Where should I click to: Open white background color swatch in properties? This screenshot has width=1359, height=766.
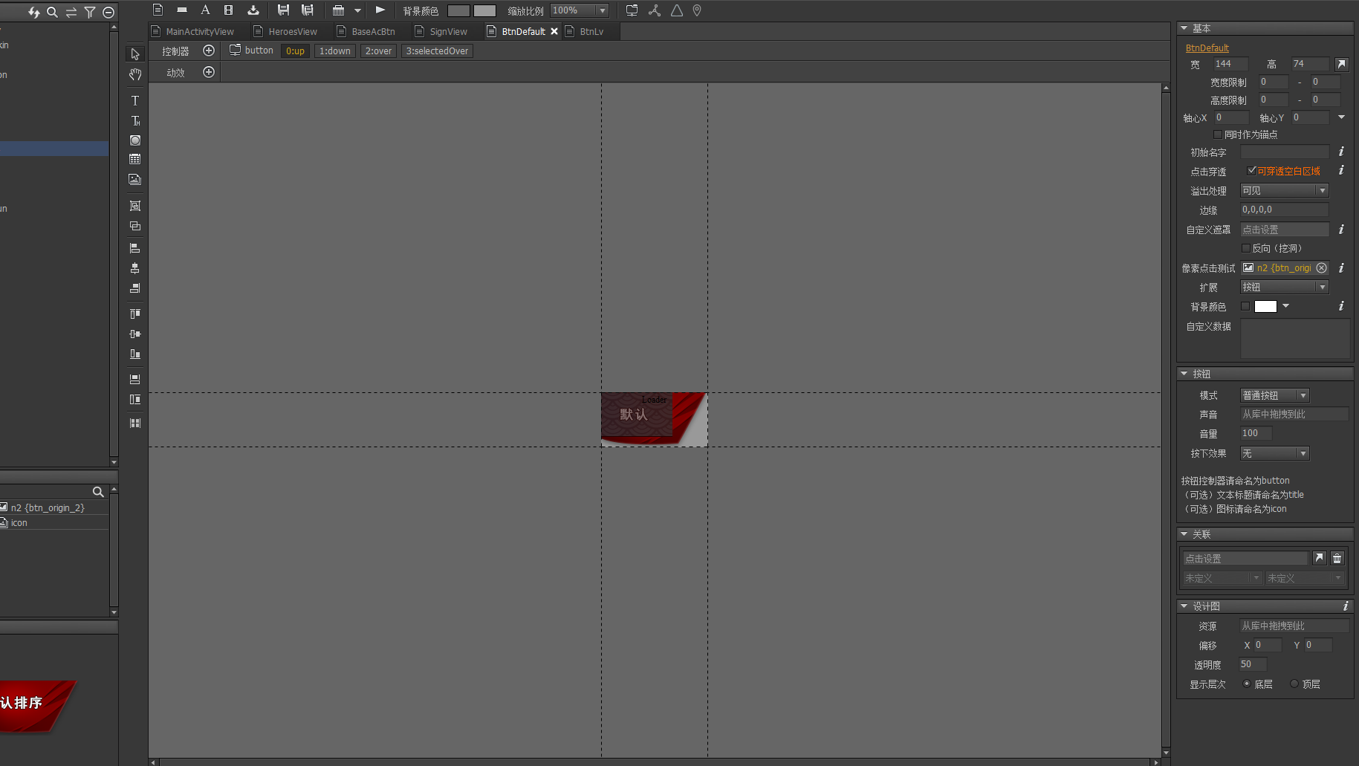coord(1265,306)
